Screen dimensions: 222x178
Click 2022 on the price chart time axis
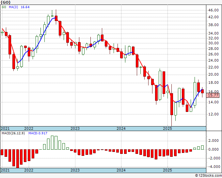coord(29,128)
